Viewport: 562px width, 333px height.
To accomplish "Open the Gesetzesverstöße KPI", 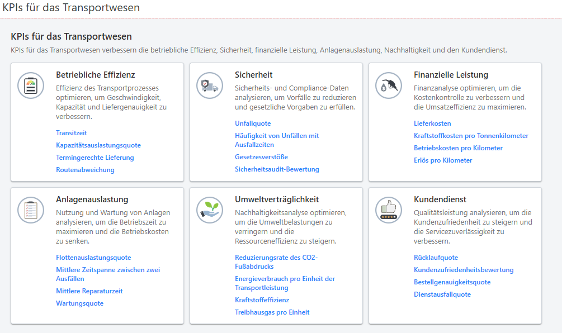I will click(x=261, y=156).
